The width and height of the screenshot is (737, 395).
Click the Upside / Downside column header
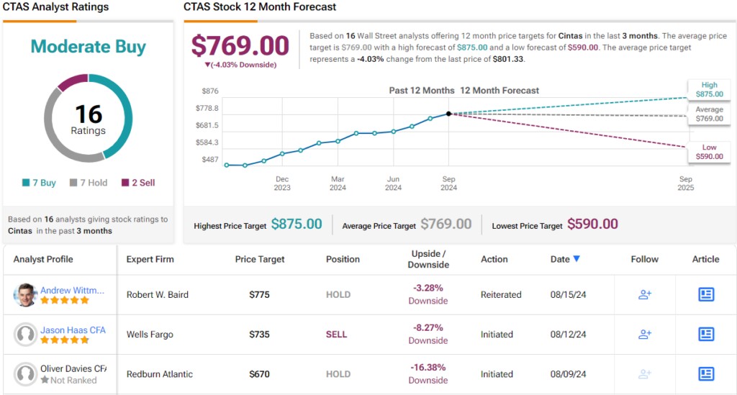(x=428, y=259)
